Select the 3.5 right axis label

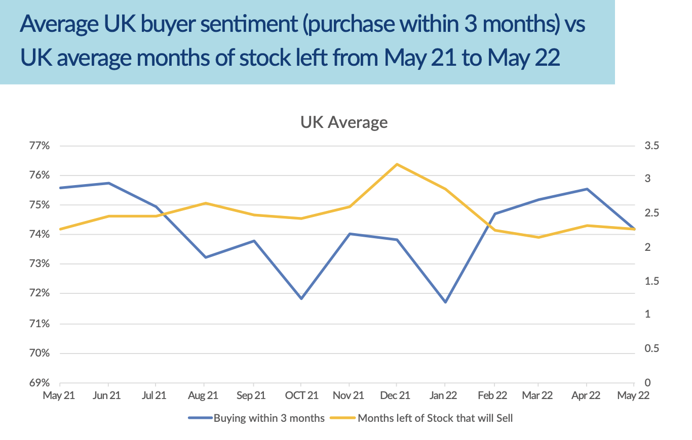coord(651,146)
